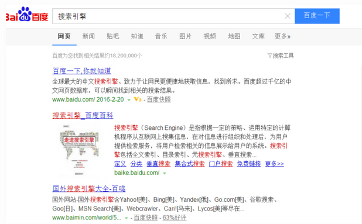Open the 图片 tab
Viewport: 362px width, 224px height.
[185, 36]
